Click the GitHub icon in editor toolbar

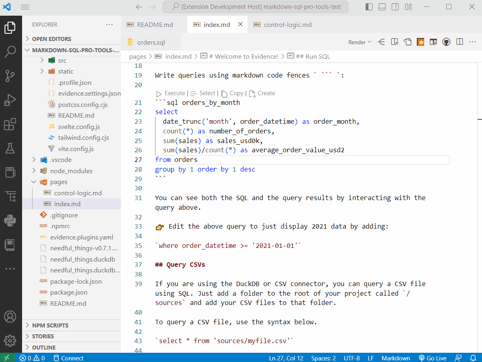coord(446,42)
